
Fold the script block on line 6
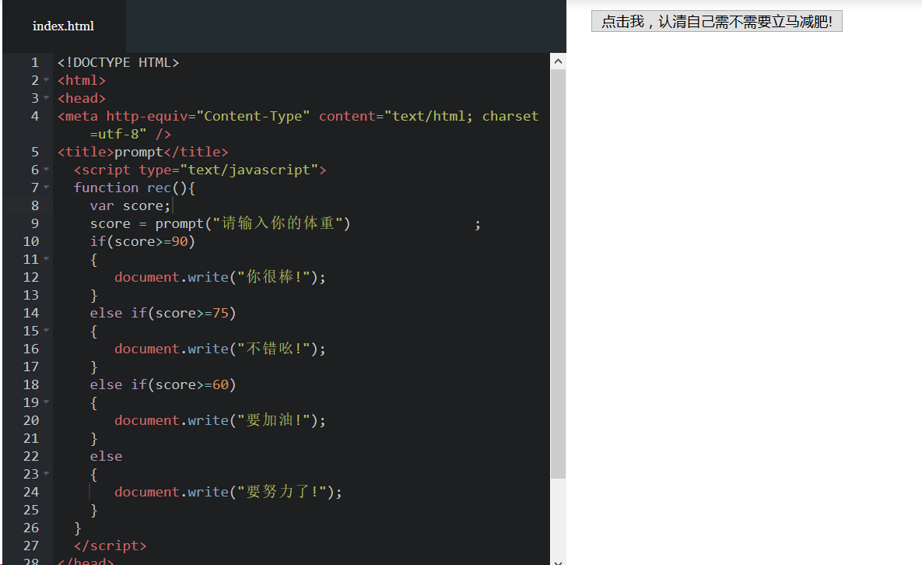[x=47, y=170]
